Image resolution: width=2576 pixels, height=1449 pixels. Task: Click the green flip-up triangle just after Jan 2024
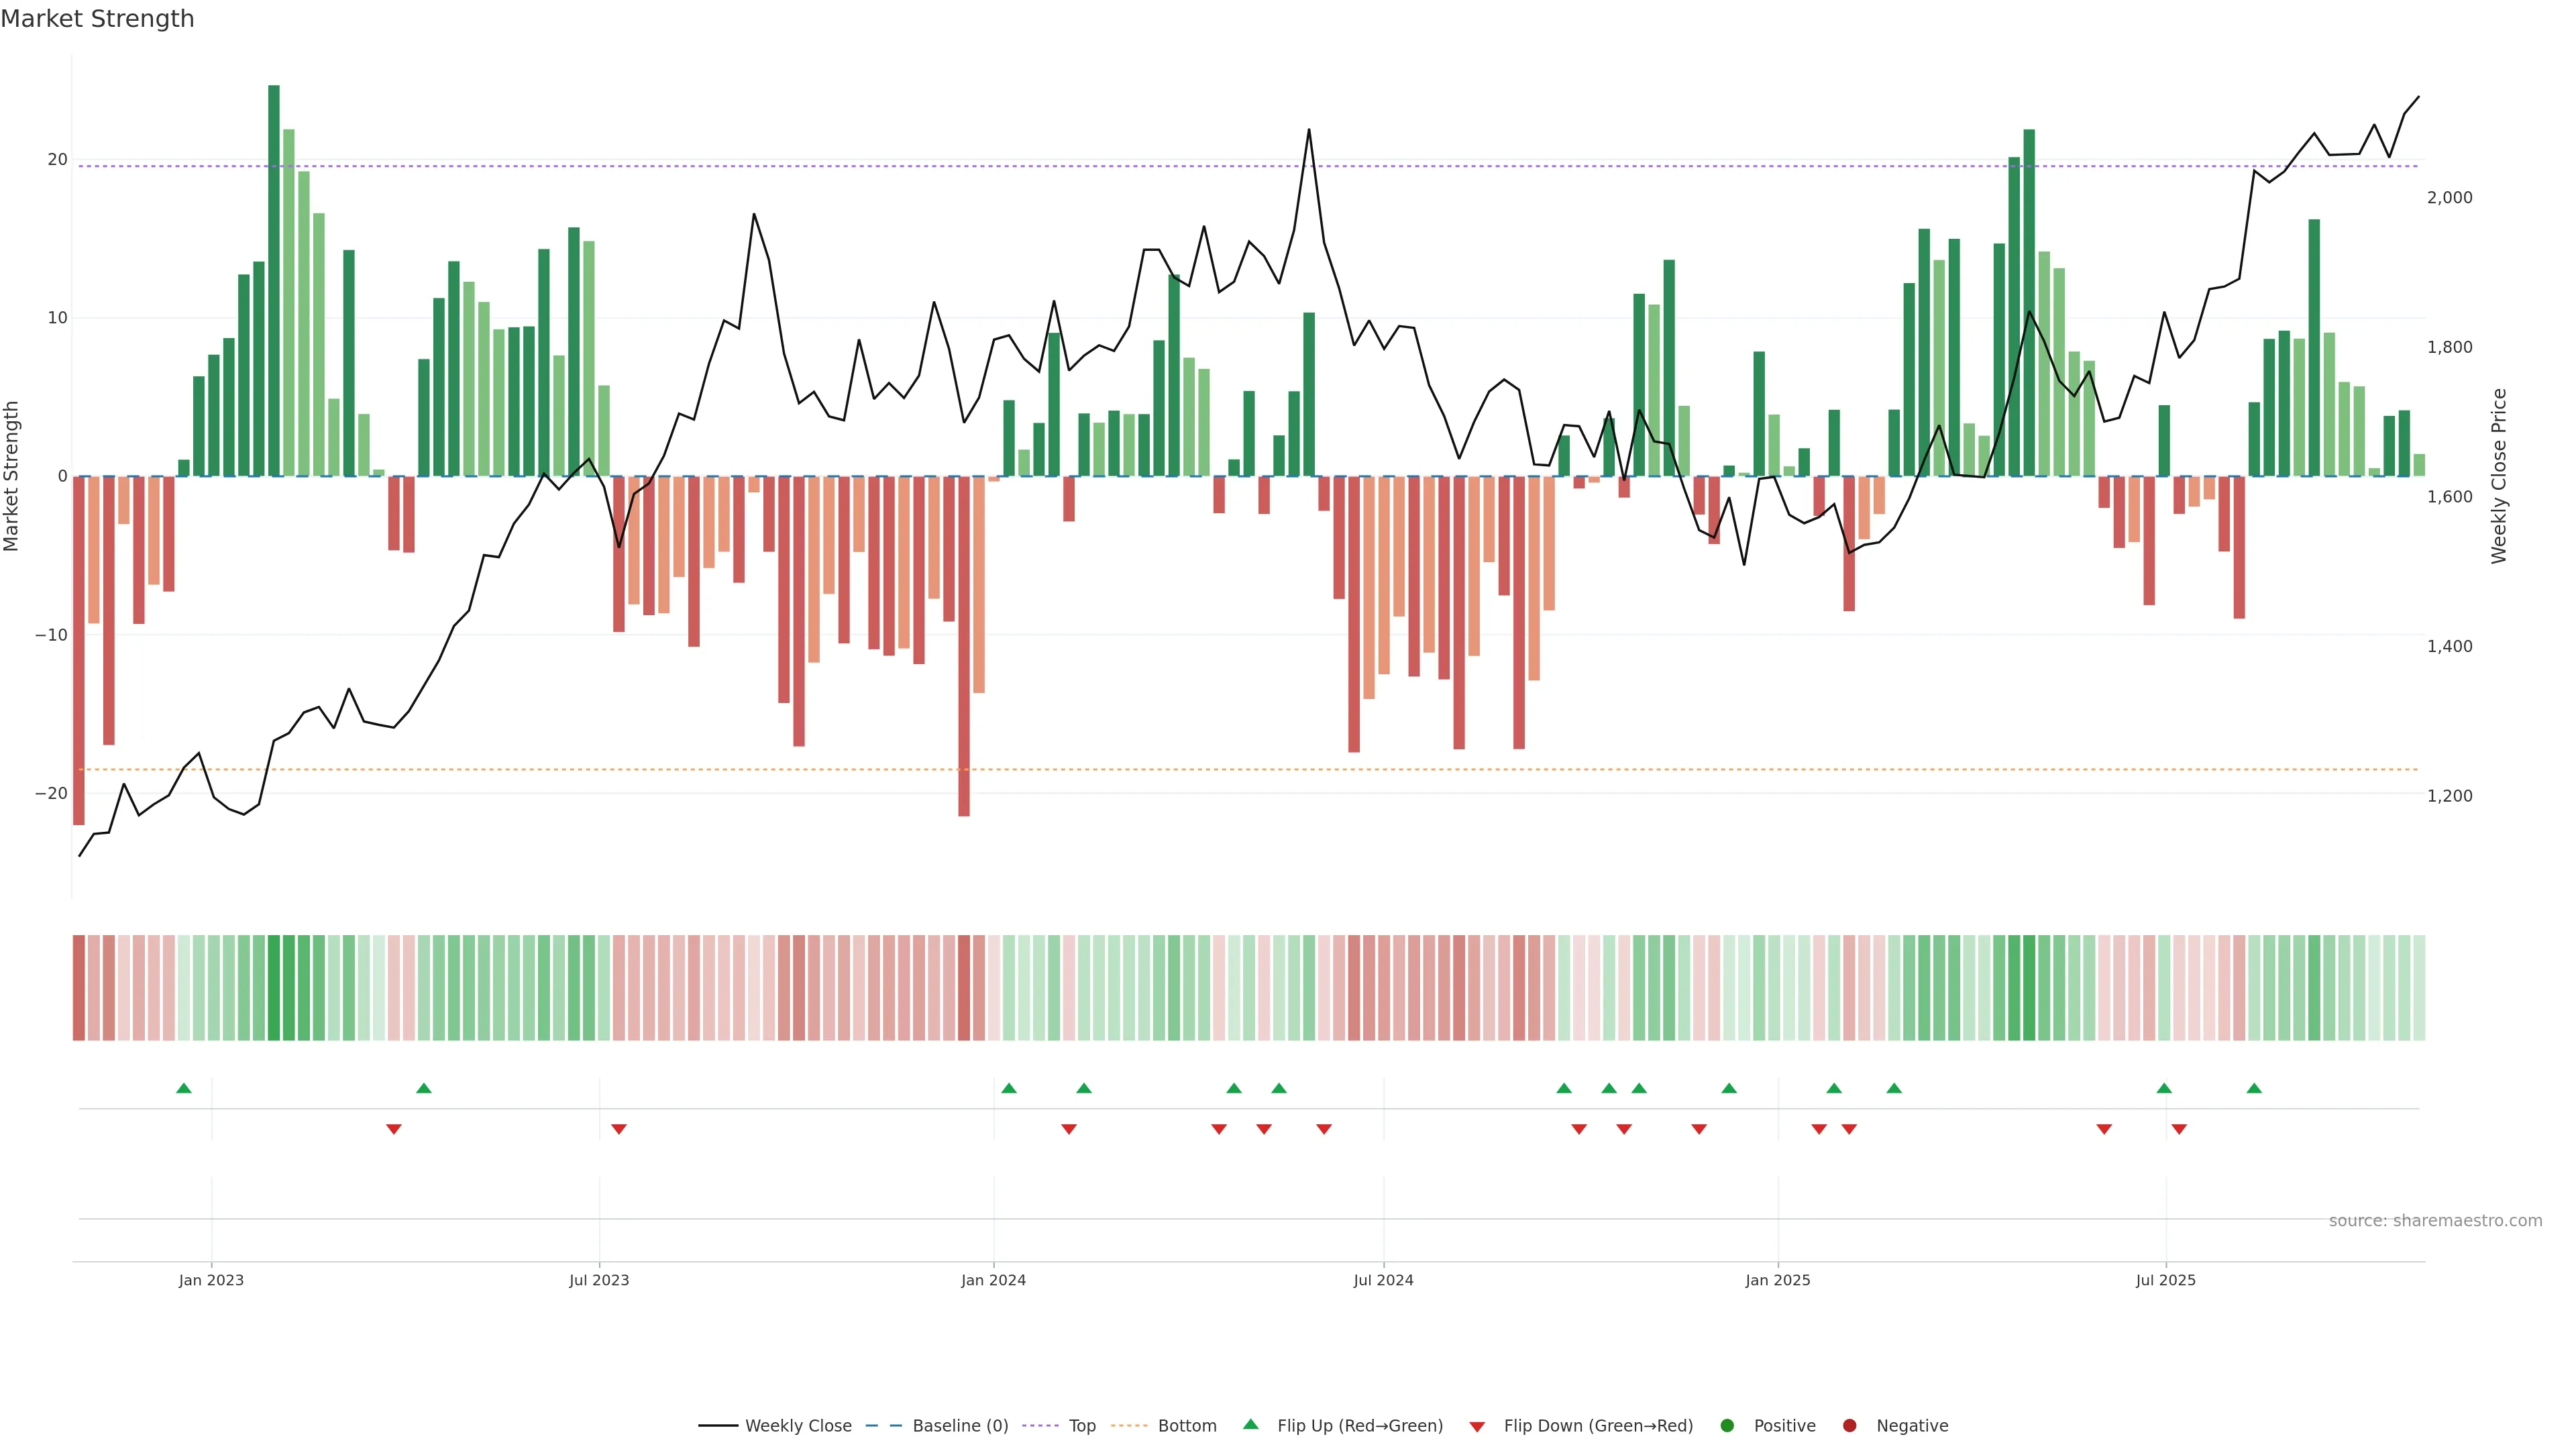1009,1088
